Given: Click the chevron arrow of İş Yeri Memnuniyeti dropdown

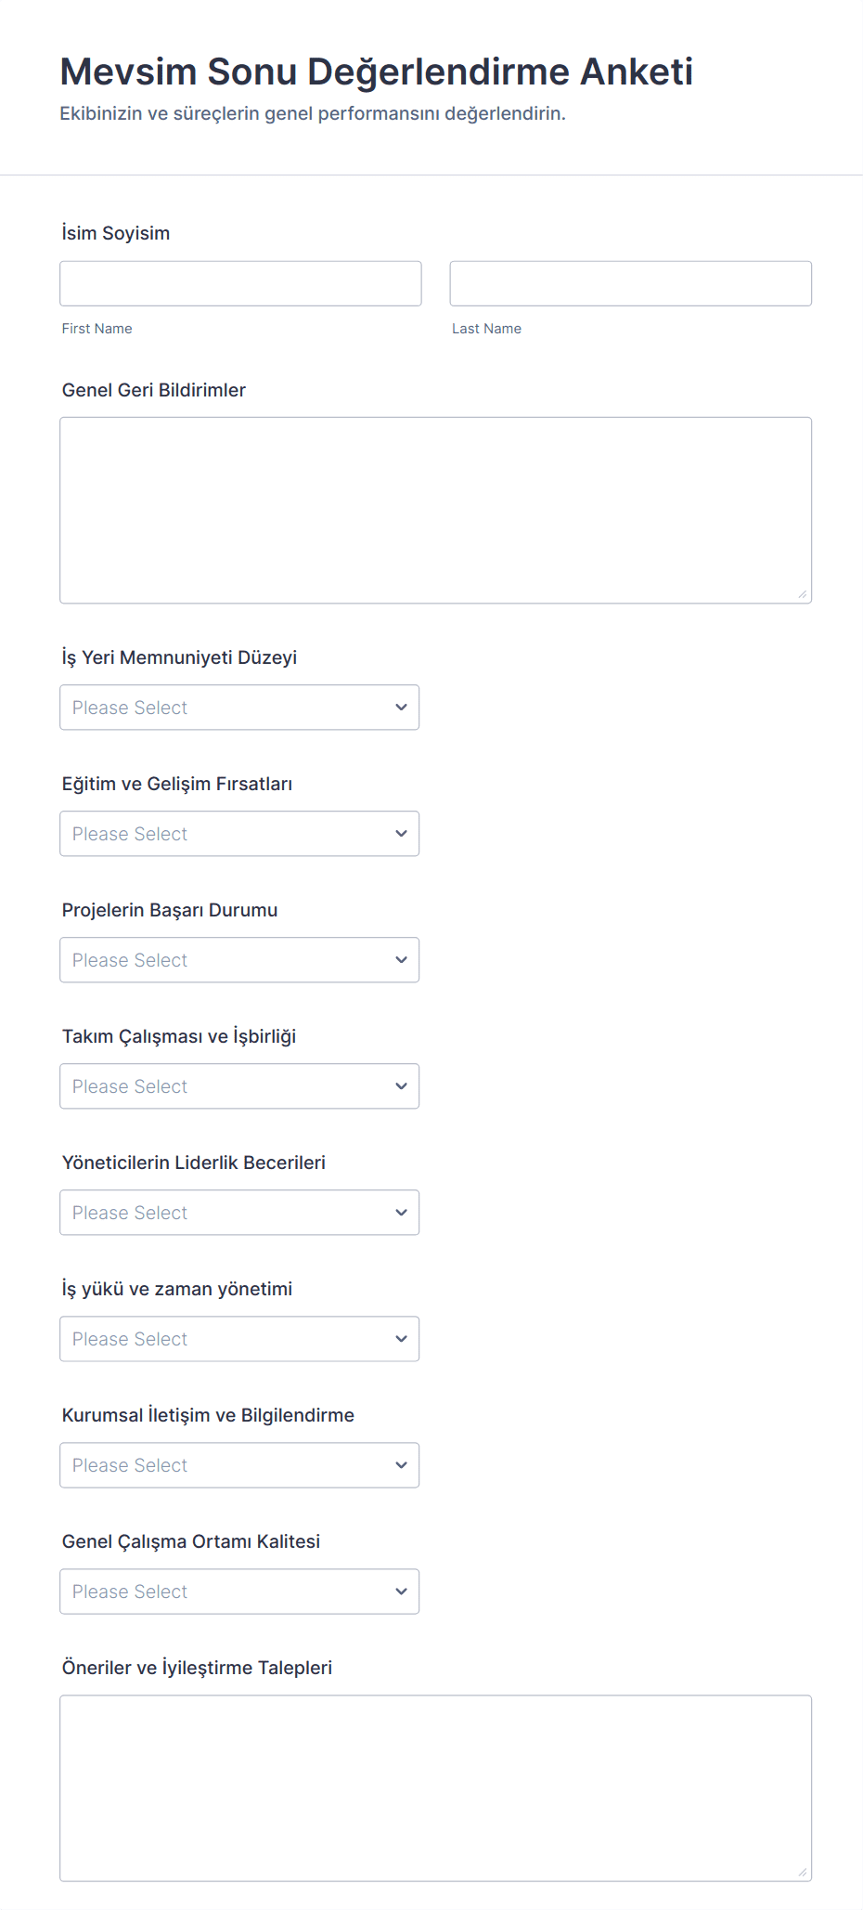Looking at the screenshot, I should pyautogui.click(x=401, y=708).
